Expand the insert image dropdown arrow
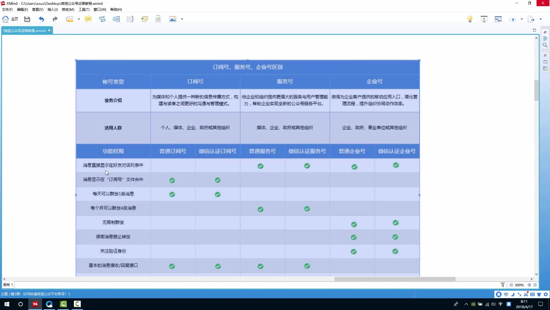Screen dimensions: 550x310 182,19
